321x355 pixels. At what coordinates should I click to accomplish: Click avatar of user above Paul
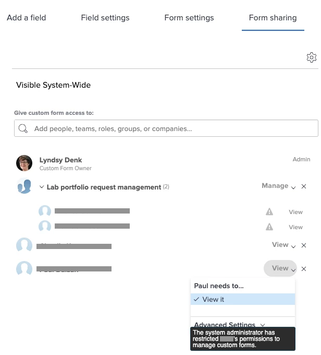pyautogui.click(x=24, y=245)
